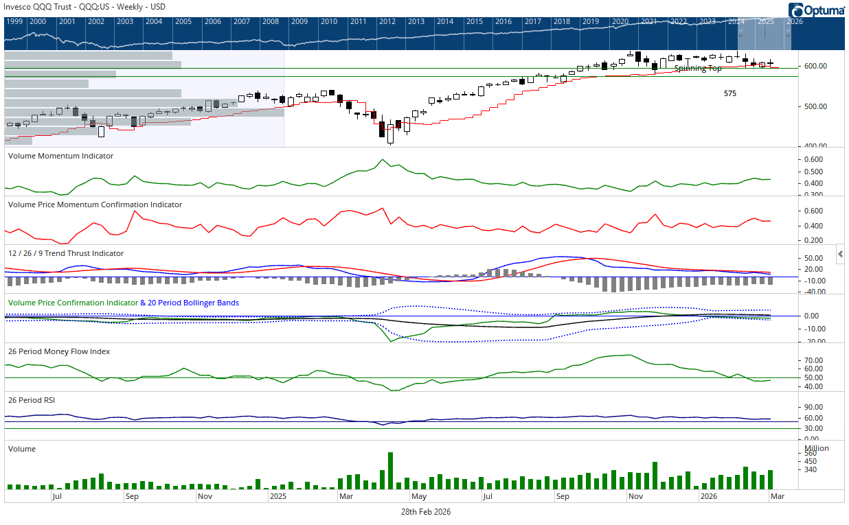
Task: Click the 26 Period Money Flow Index label
Action: click(59, 351)
